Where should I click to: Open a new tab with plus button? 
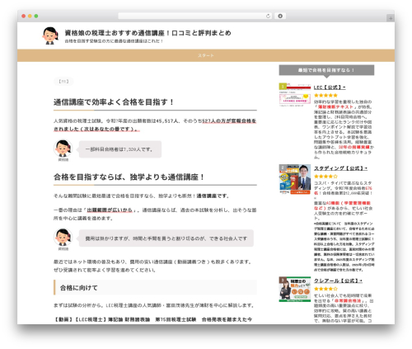click(x=391, y=18)
